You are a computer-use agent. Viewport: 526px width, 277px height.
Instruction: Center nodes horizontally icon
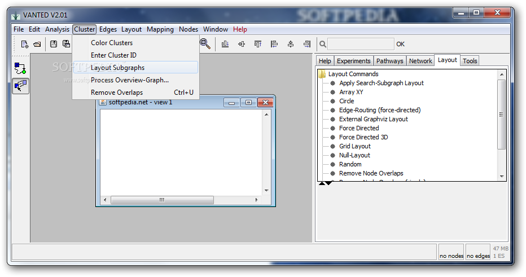(x=291, y=44)
